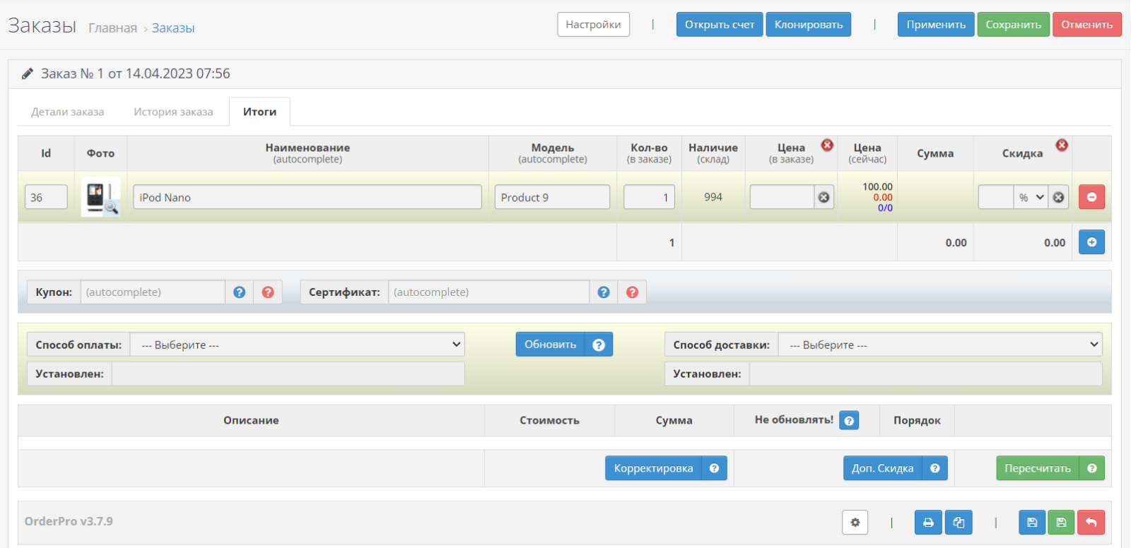Select the Итоги tab

pos(259,112)
